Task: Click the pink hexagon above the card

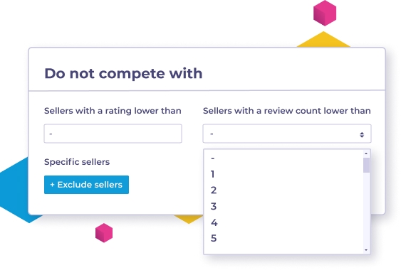Action: pos(325,13)
